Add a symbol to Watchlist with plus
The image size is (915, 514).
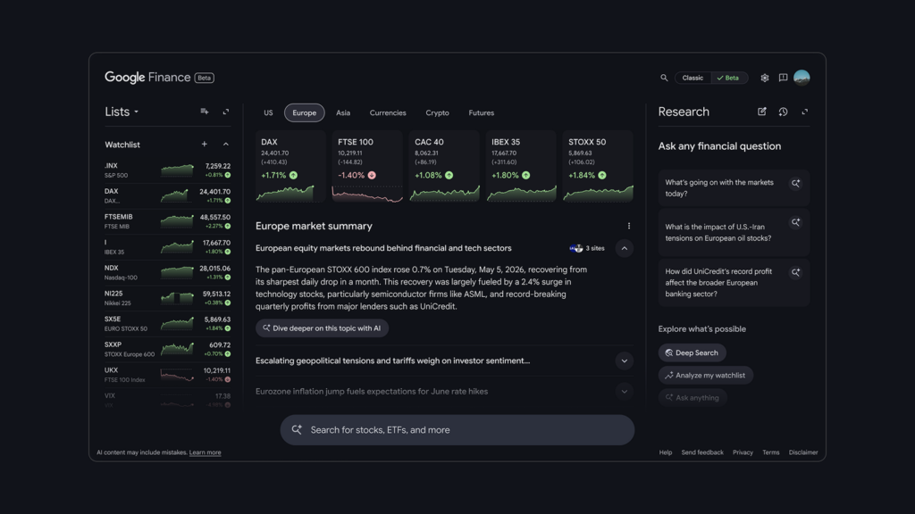[205, 144]
